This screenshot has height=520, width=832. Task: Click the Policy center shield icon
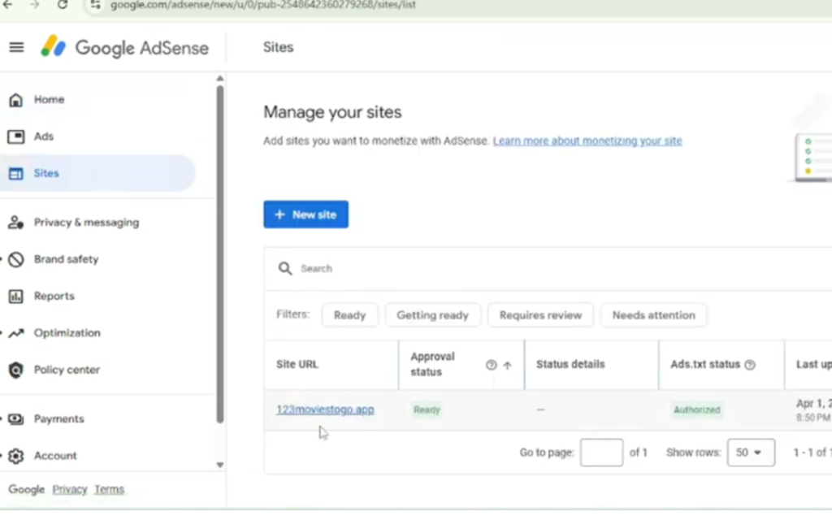tap(15, 370)
